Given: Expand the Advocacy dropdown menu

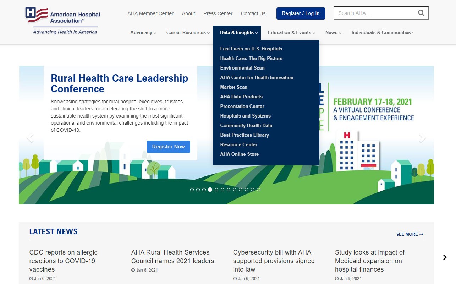Looking at the screenshot, I should tap(143, 33).
